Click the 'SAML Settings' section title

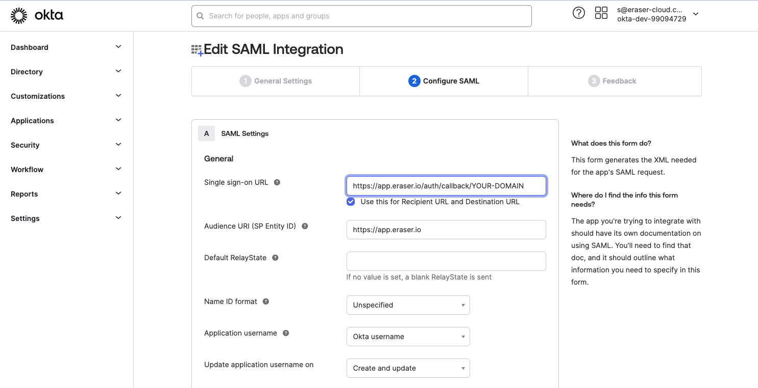click(x=244, y=133)
